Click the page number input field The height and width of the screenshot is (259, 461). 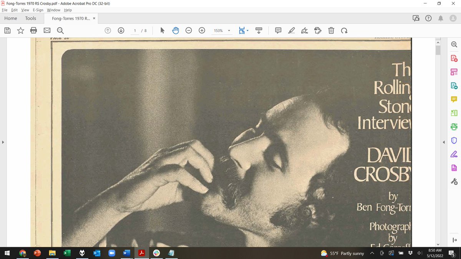click(x=135, y=30)
